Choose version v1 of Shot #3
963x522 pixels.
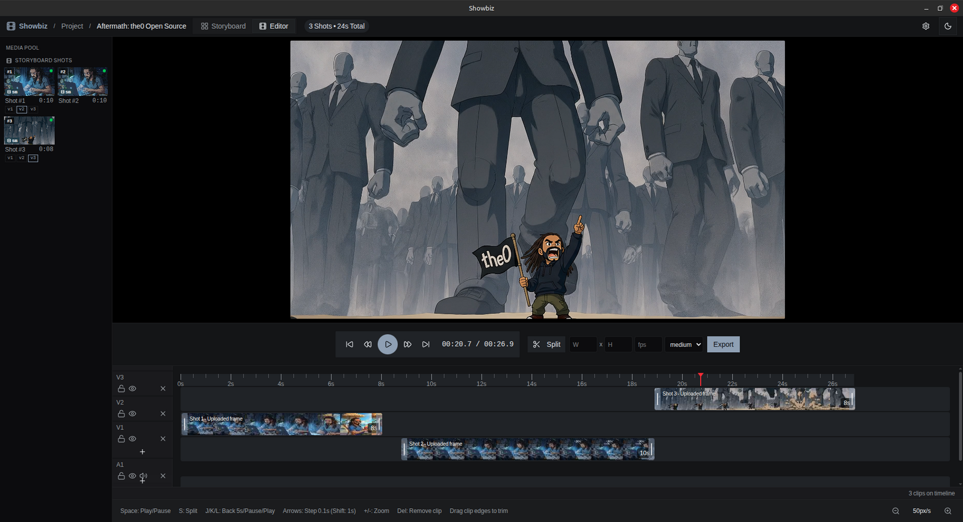(10, 158)
